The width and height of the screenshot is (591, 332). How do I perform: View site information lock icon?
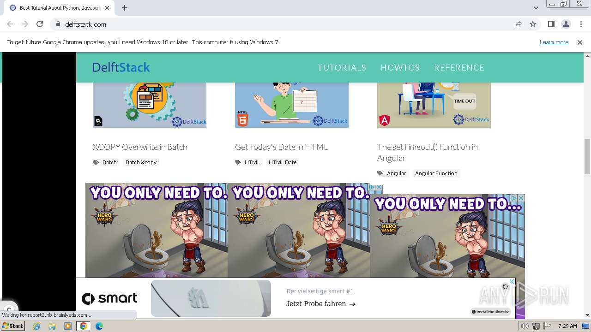click(x=58, y=24)
